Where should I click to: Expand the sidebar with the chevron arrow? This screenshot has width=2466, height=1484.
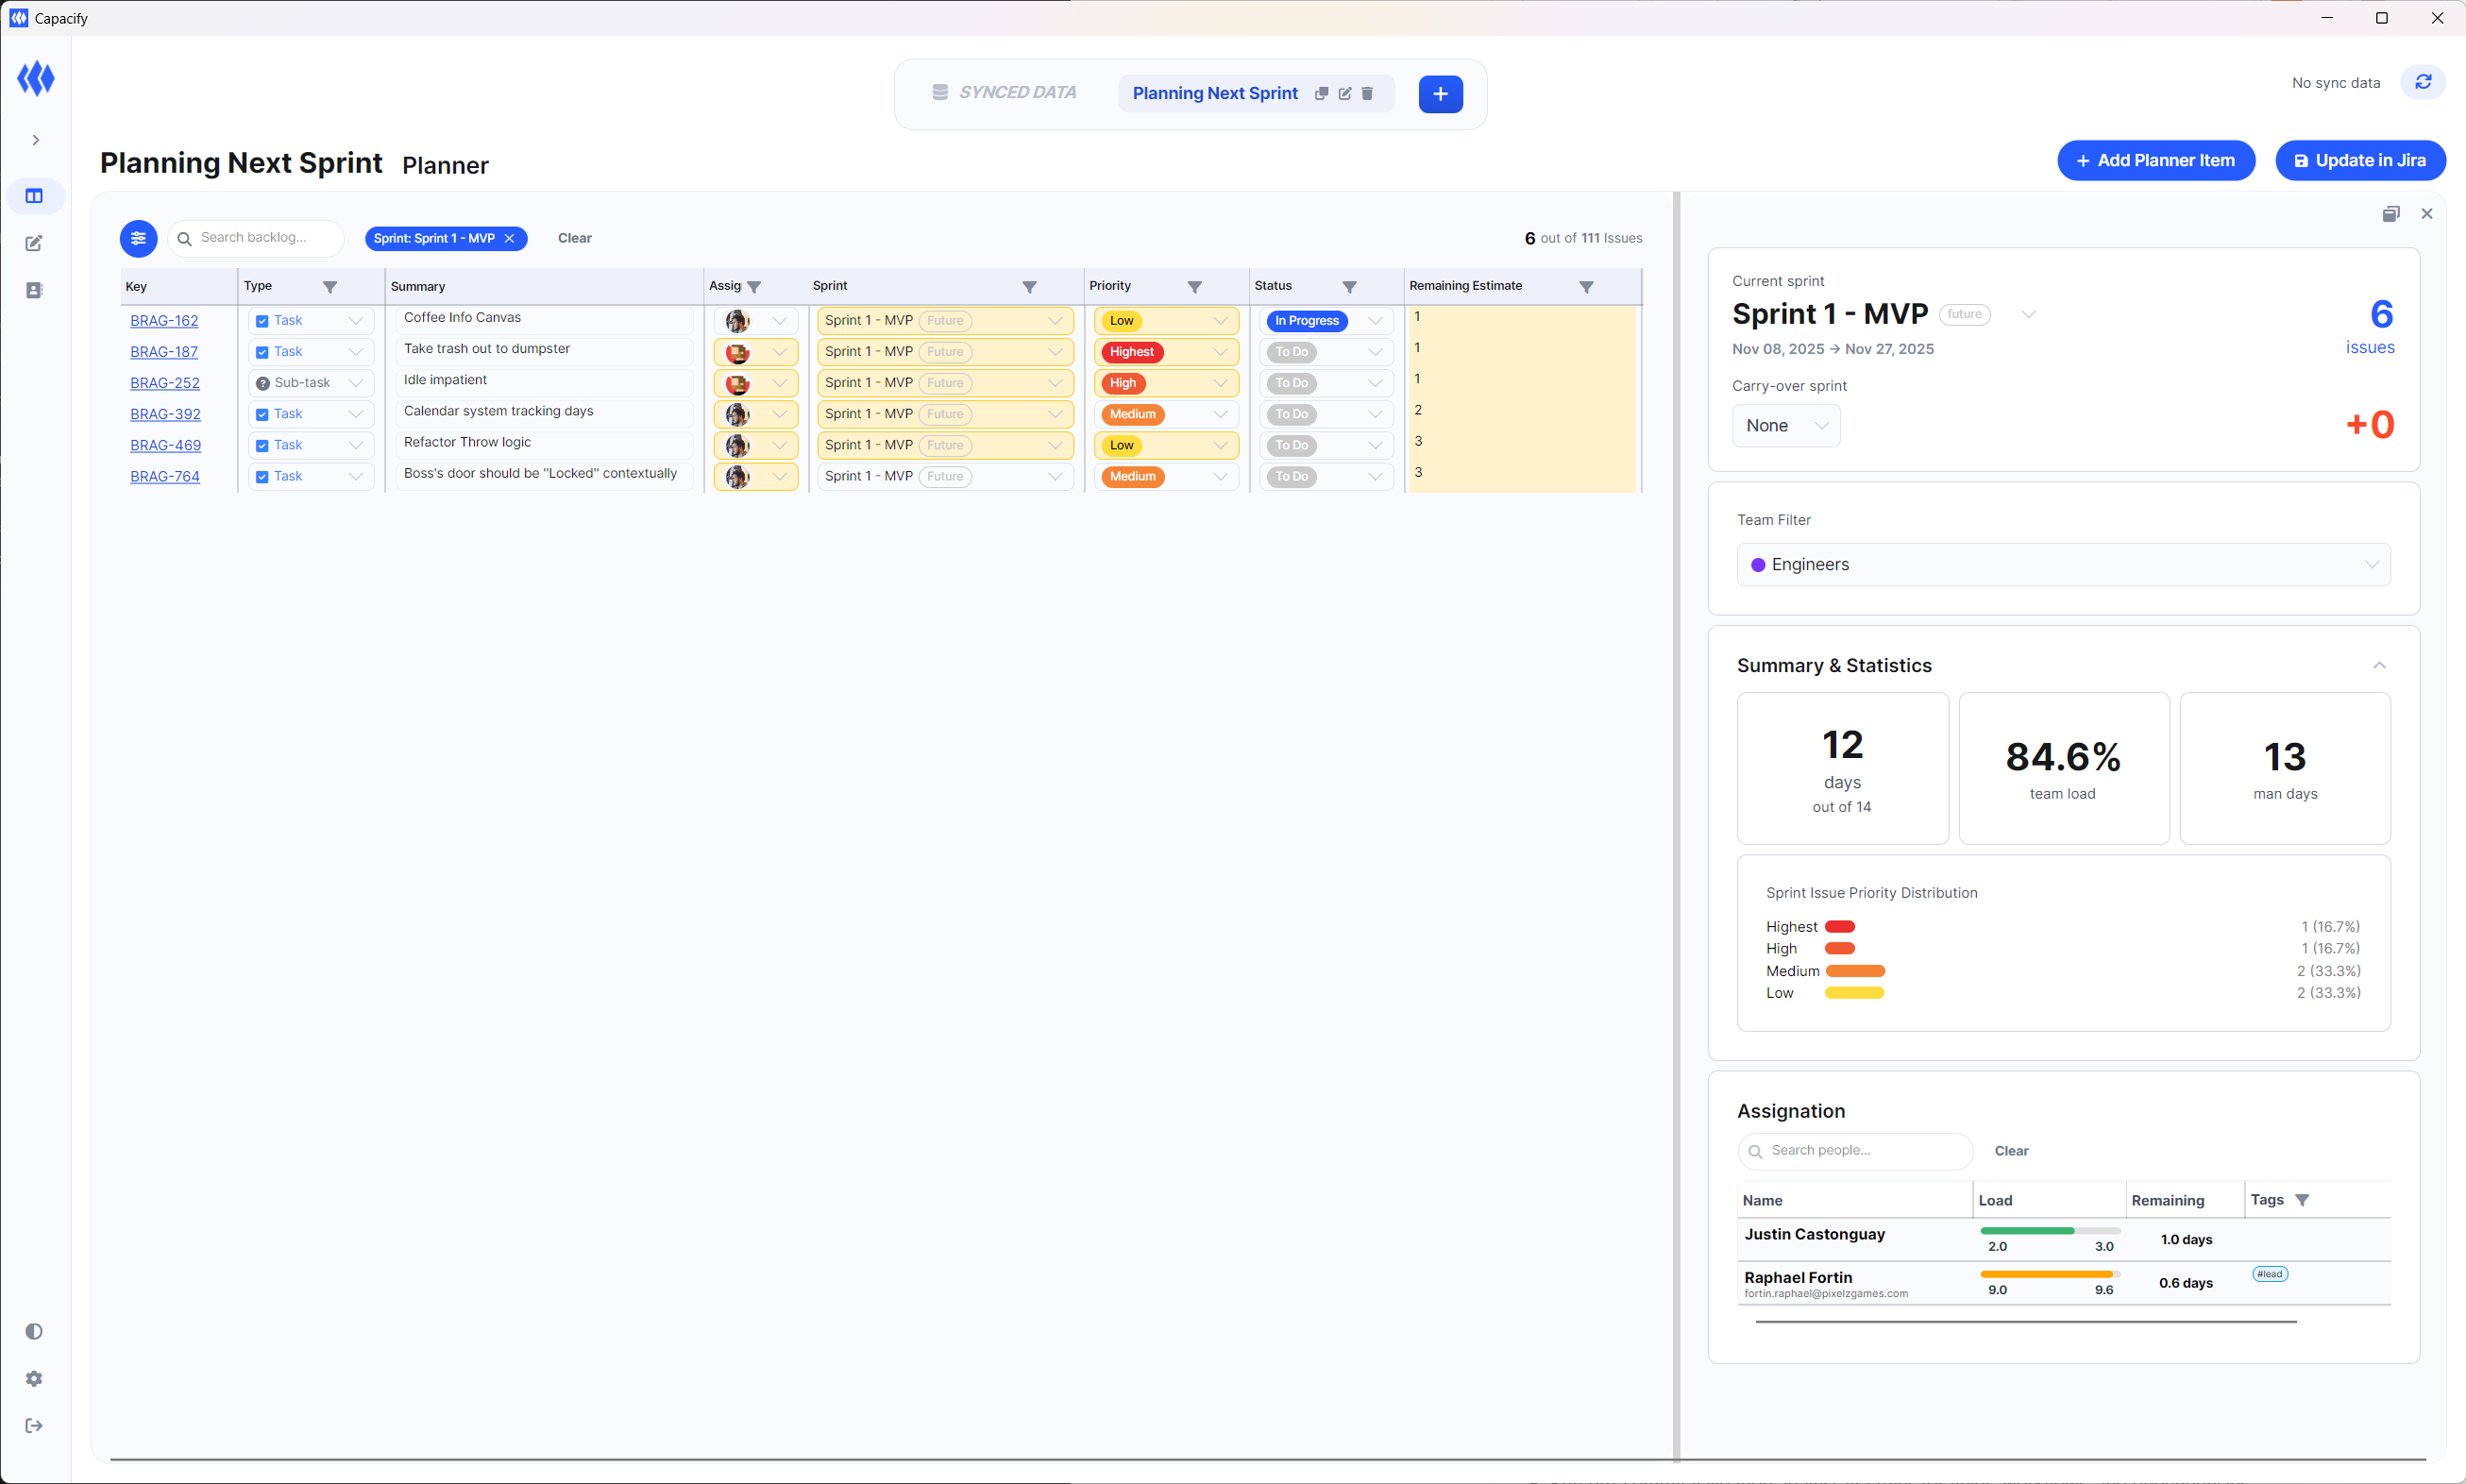pos(35,140)
